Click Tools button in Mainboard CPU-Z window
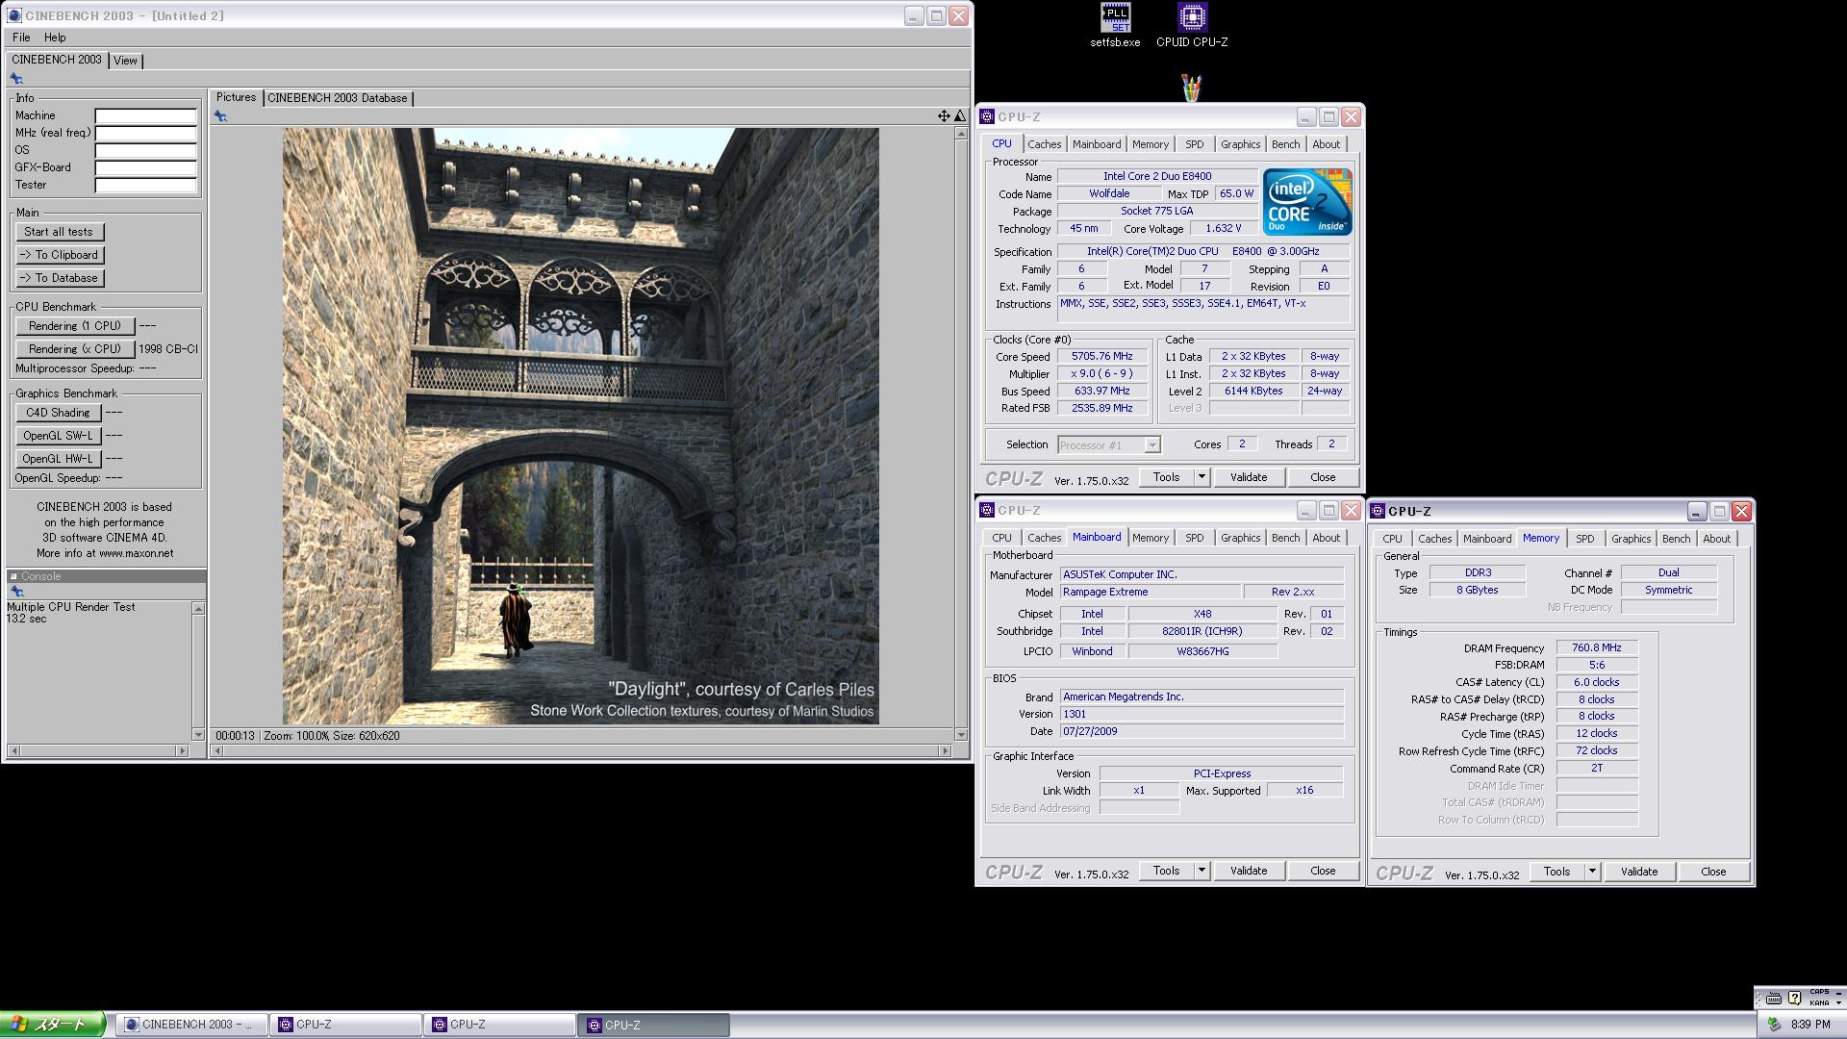The width and height of the screenshot is (1847, 1039). pos(1166,871)
